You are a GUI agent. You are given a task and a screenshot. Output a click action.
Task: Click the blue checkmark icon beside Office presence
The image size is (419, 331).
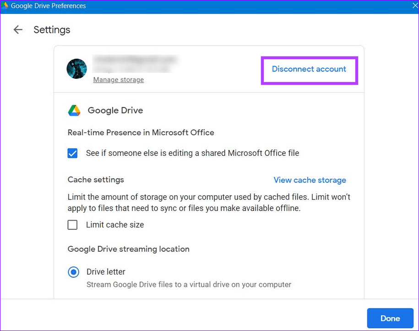click(x=72, y=153)
